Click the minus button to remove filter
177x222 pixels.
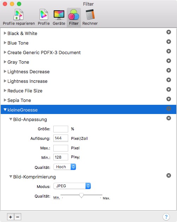18,217
